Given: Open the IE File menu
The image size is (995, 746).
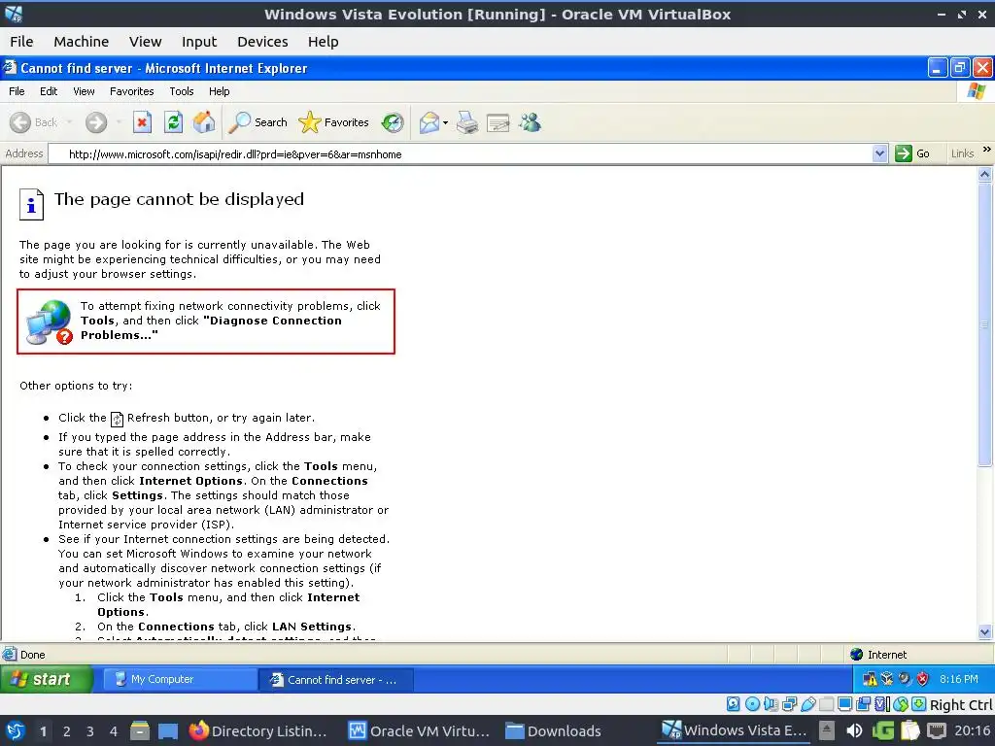Looking at the screenshot, I should (x=17, y=91).
